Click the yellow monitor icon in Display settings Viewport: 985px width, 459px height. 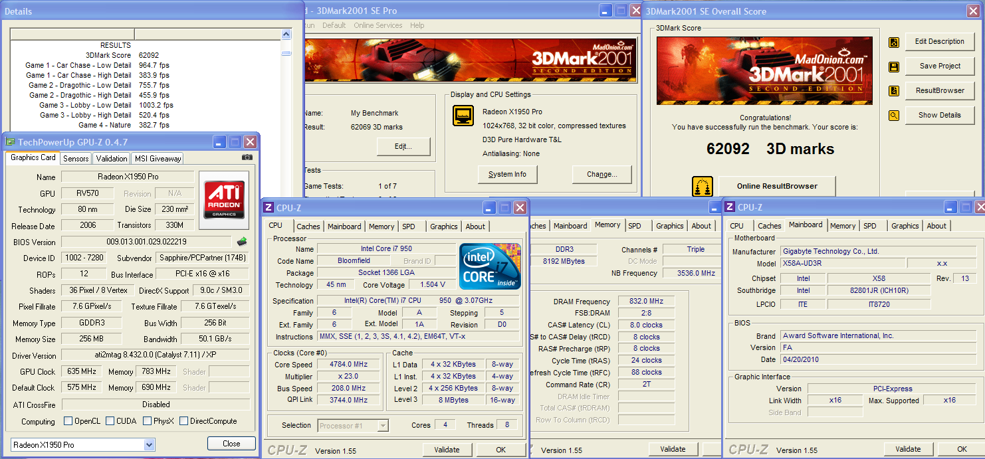click(463, 116)
